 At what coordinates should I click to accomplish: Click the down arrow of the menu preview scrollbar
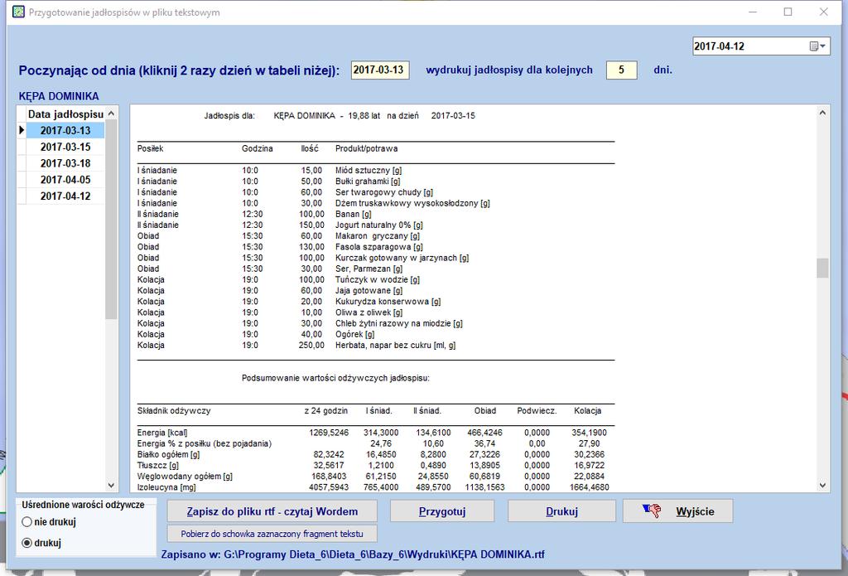822,486
